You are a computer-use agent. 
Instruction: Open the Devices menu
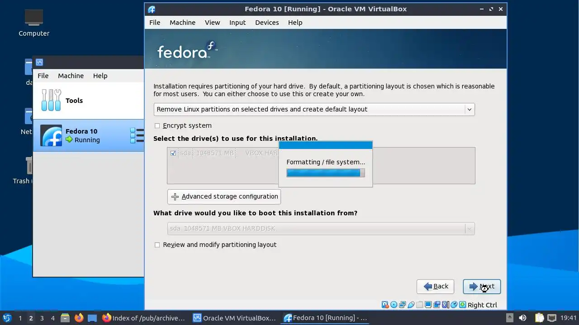point(267,23)
